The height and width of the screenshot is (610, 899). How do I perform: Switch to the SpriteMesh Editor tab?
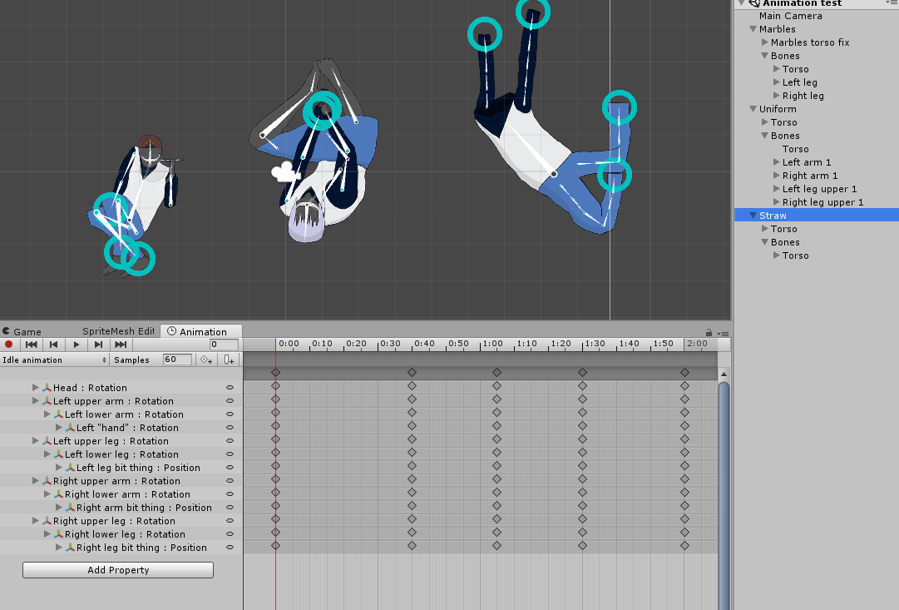tap(117, 331)
